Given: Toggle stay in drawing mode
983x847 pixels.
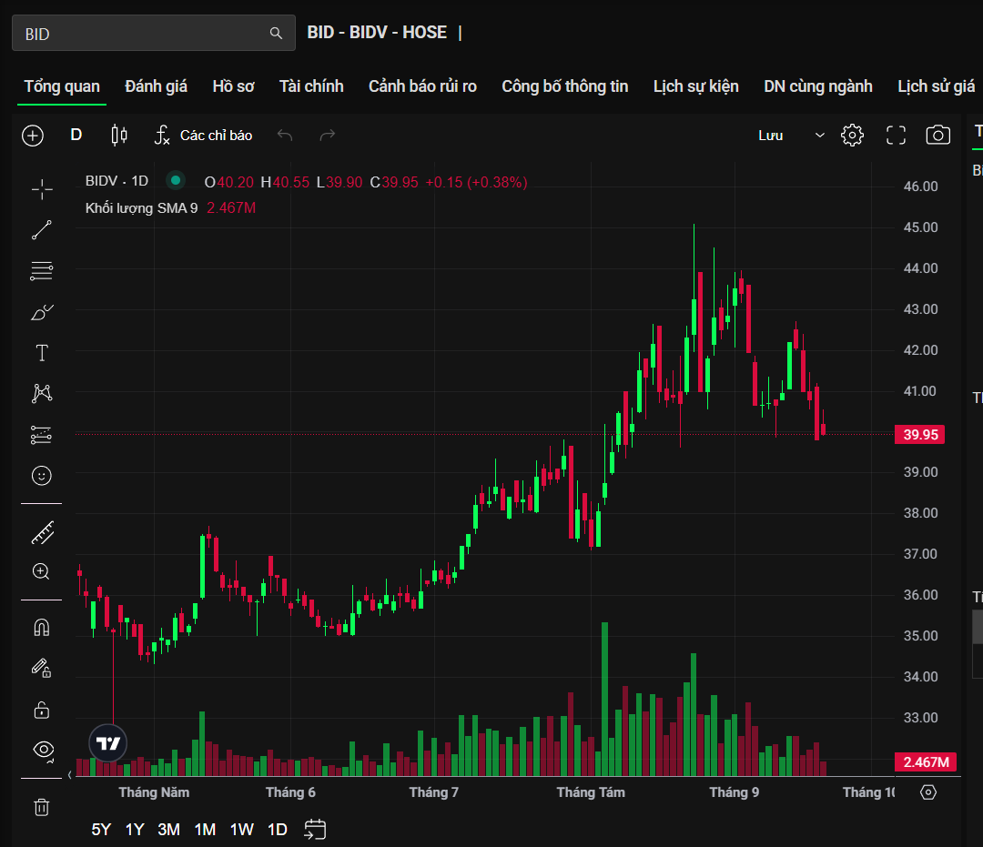Looking at the screenshot, I should [x=41, y=669].
